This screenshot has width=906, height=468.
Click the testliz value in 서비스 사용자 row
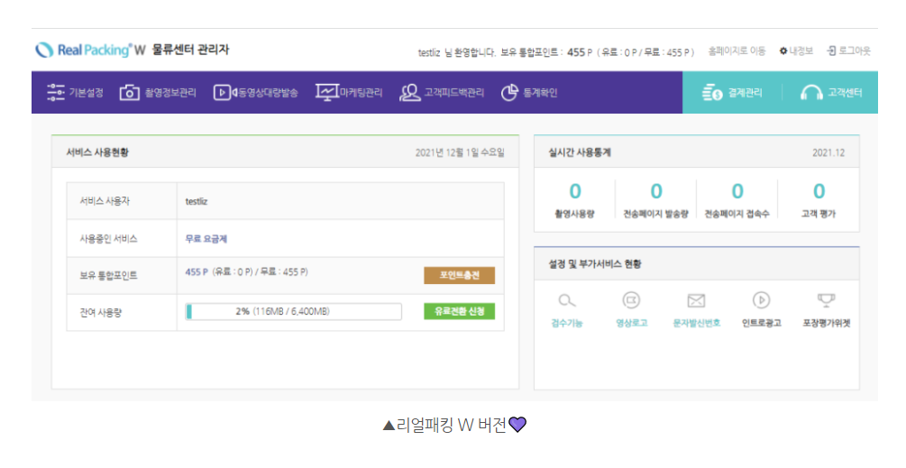[197, 201]
